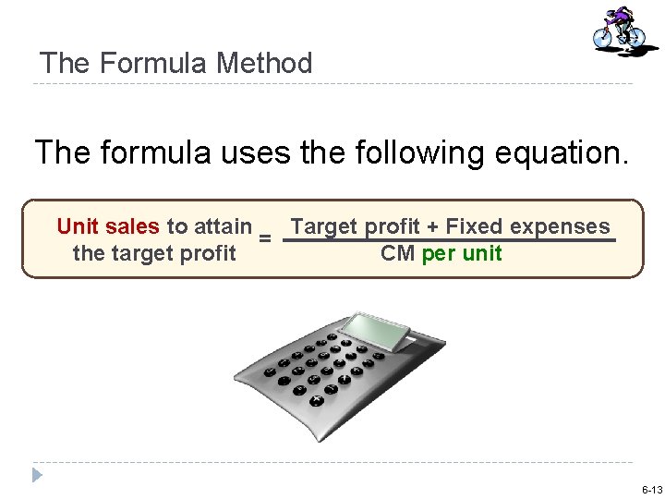This screenshot has height=499, width=665.
Task: Click the fraction bar line
Action: 449,240
